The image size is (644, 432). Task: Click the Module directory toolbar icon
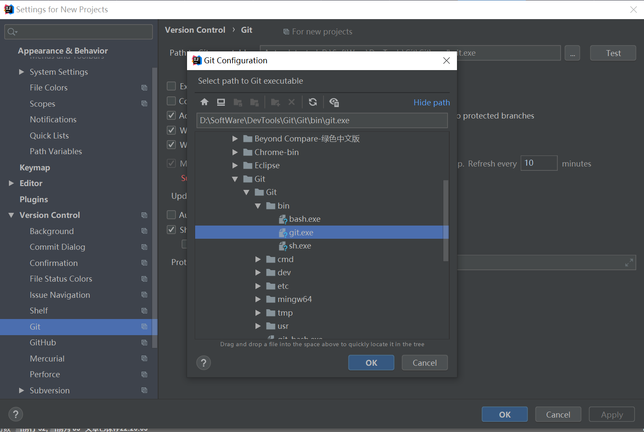[254, 102]
